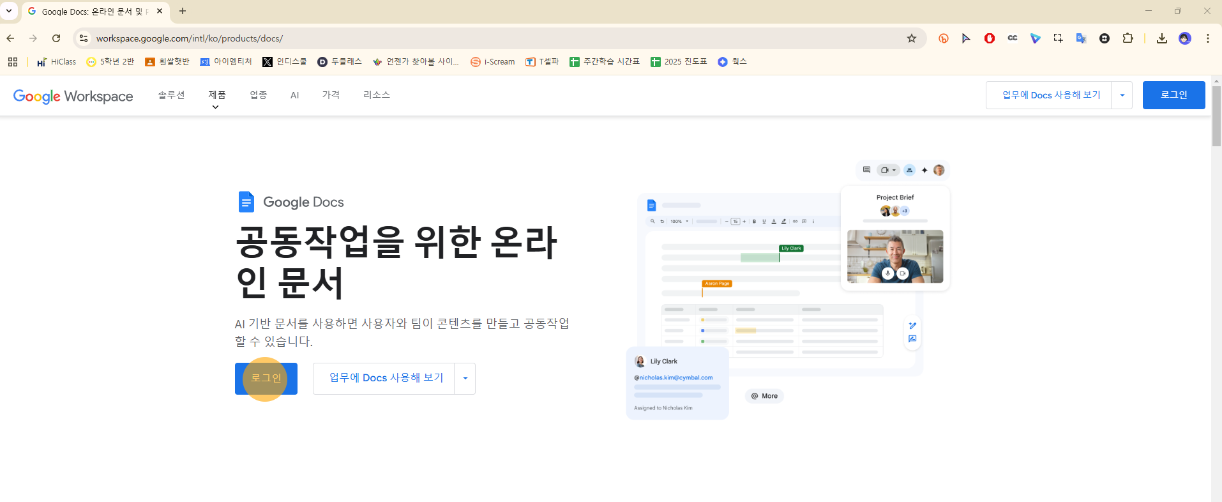This screenshot has height=502, width=1222.
Task: Click header 업무에 Docs 사용해 보기 button
Action: (1049, 95)
